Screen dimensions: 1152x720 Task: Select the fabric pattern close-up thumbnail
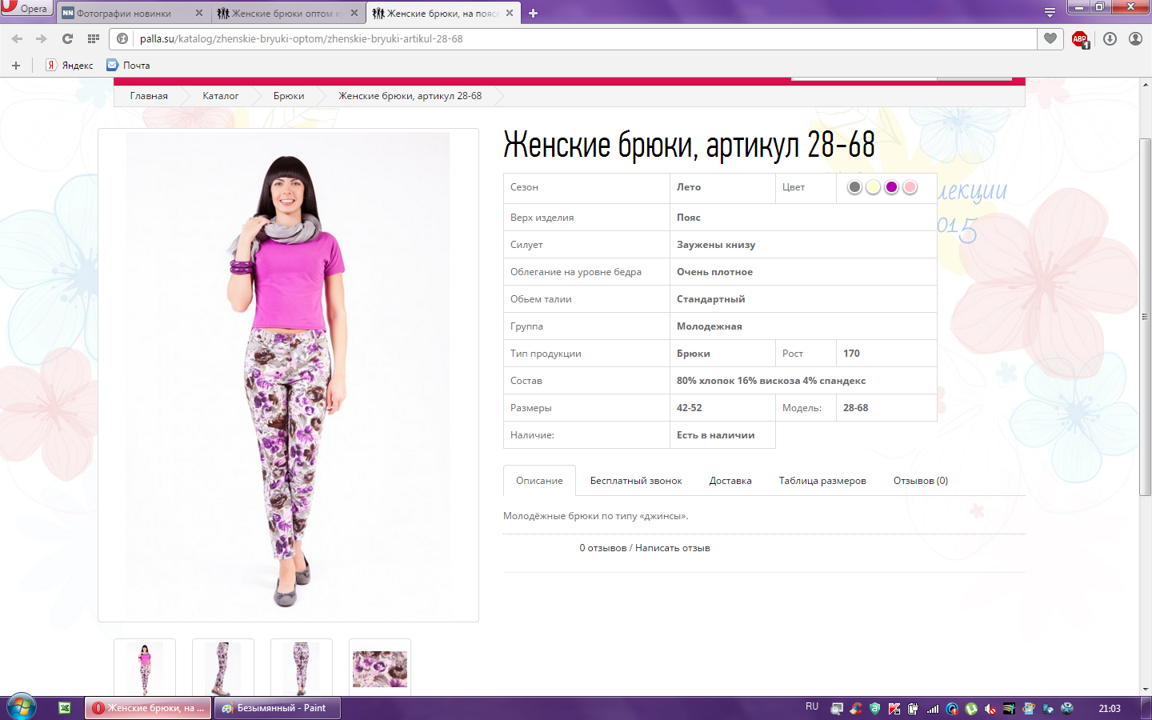click(x=380, y=668)
